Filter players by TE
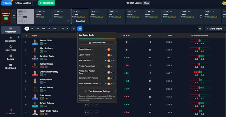226x117 pixels. click(49, 29)
